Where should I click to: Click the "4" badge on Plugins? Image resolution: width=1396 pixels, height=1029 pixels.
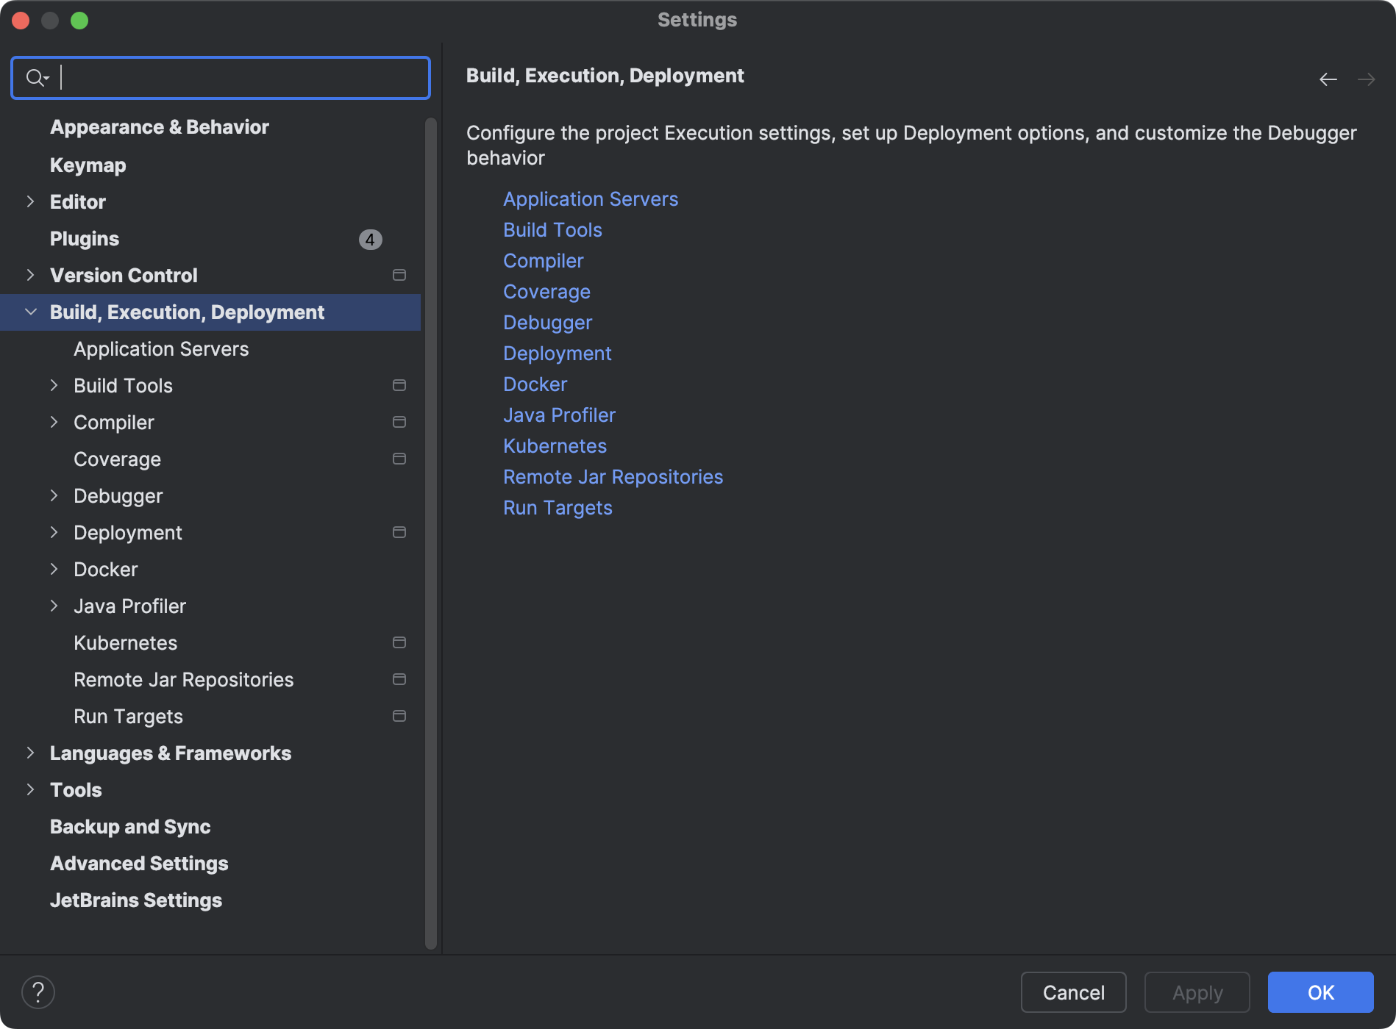point(370,239)
